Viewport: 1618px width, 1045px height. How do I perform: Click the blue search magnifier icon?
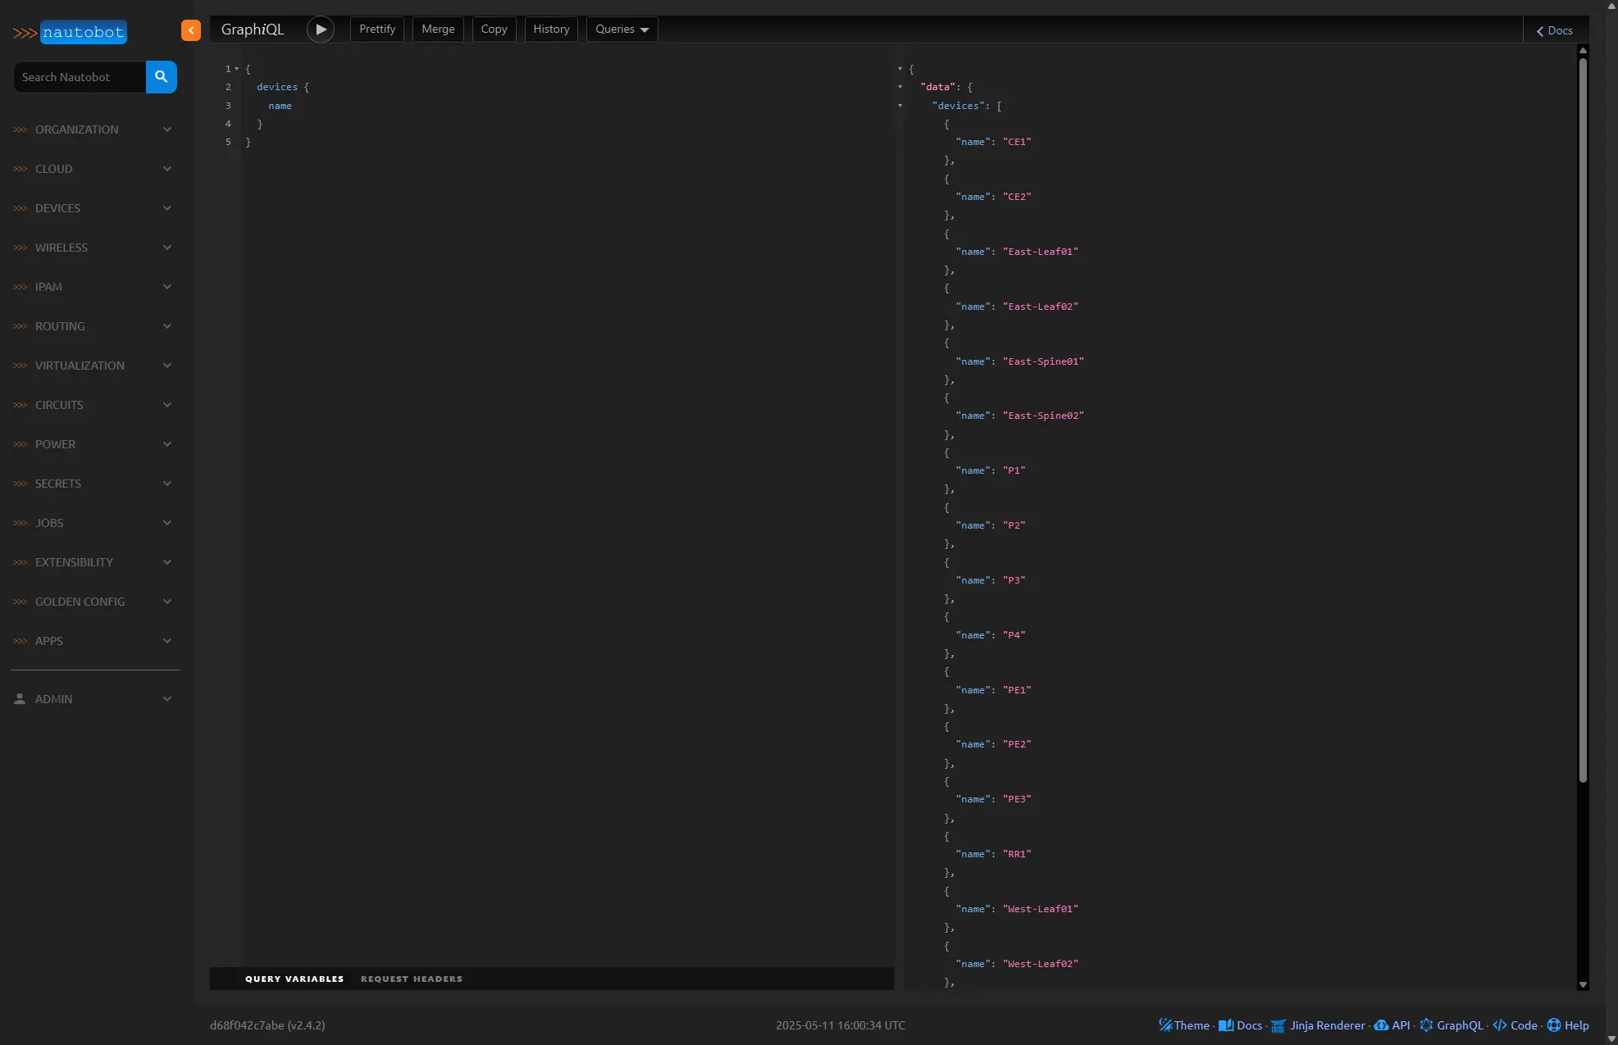tap(162, 77)
